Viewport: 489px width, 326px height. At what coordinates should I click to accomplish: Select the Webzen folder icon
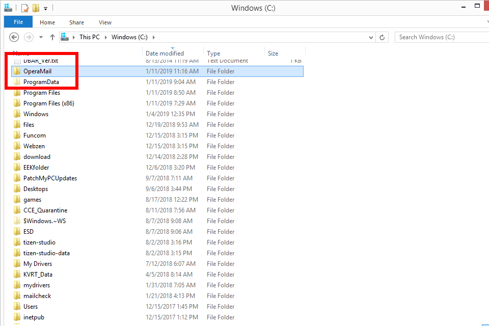click(x=17, y=146)
